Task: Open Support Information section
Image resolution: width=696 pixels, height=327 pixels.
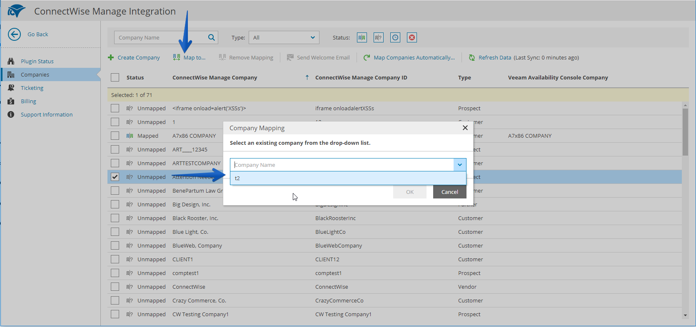Action: click(x=47, y=114)
